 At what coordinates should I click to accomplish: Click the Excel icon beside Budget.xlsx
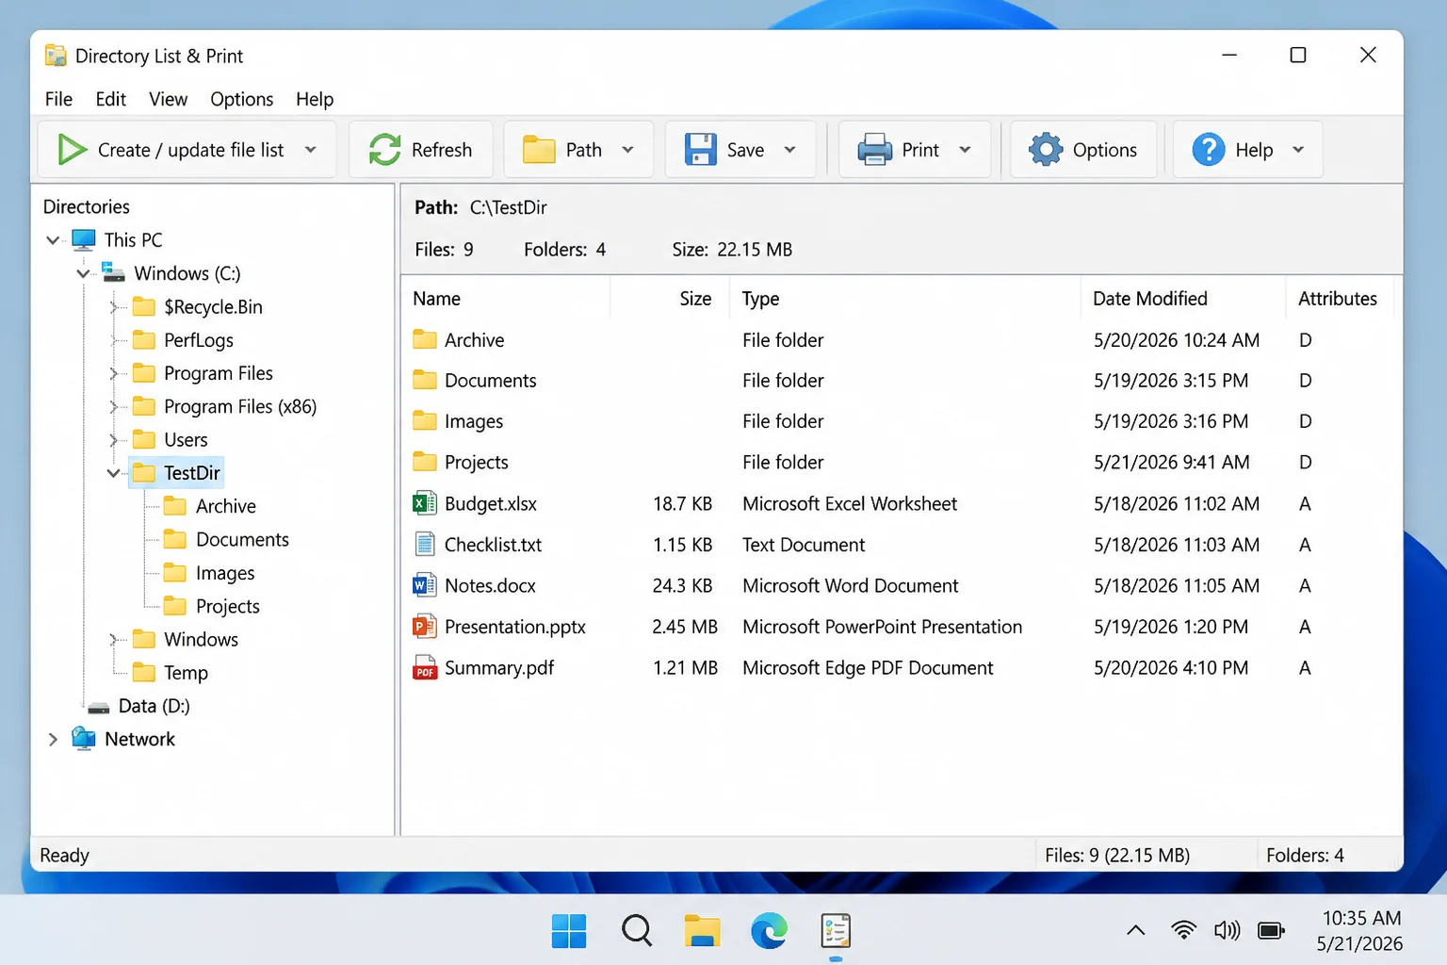coord(425,503)
